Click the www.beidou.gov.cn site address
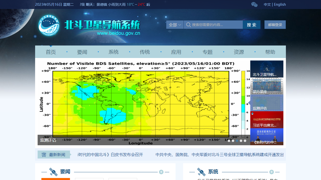The image size is (321, 180). click(x=118, y=33)
